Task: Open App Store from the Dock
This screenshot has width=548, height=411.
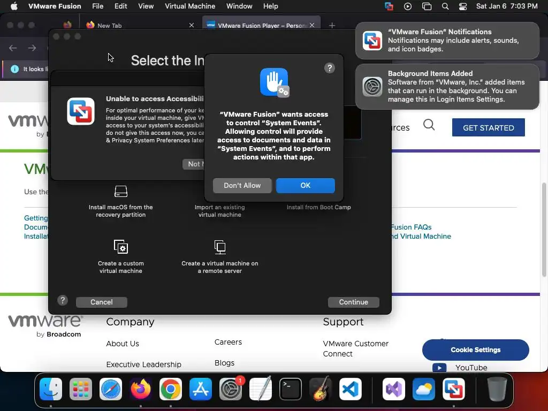Action: point(201,389)
